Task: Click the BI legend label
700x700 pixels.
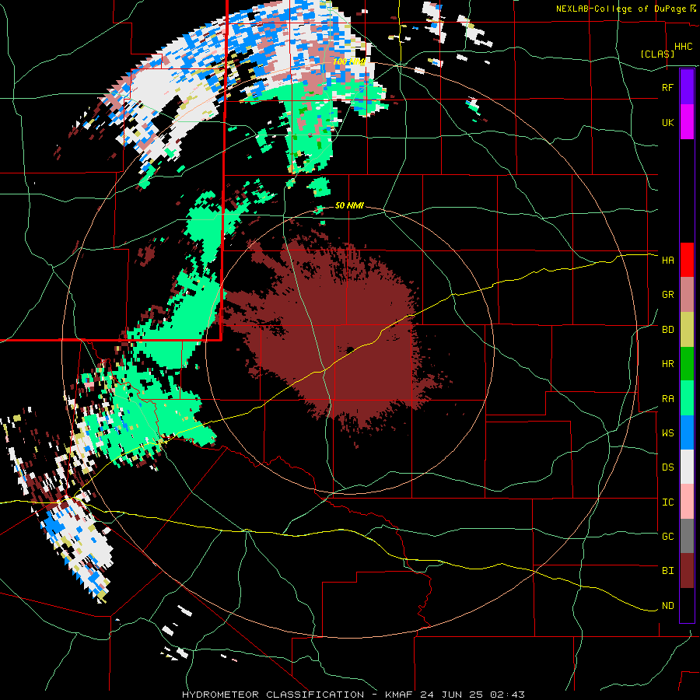Action: (x=667, y=571)
